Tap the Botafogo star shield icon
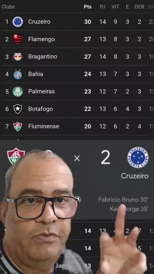 pos(18,109)
